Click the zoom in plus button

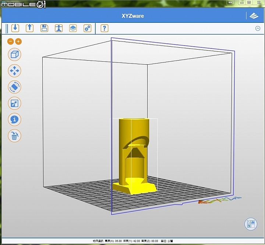coord(18,41)
